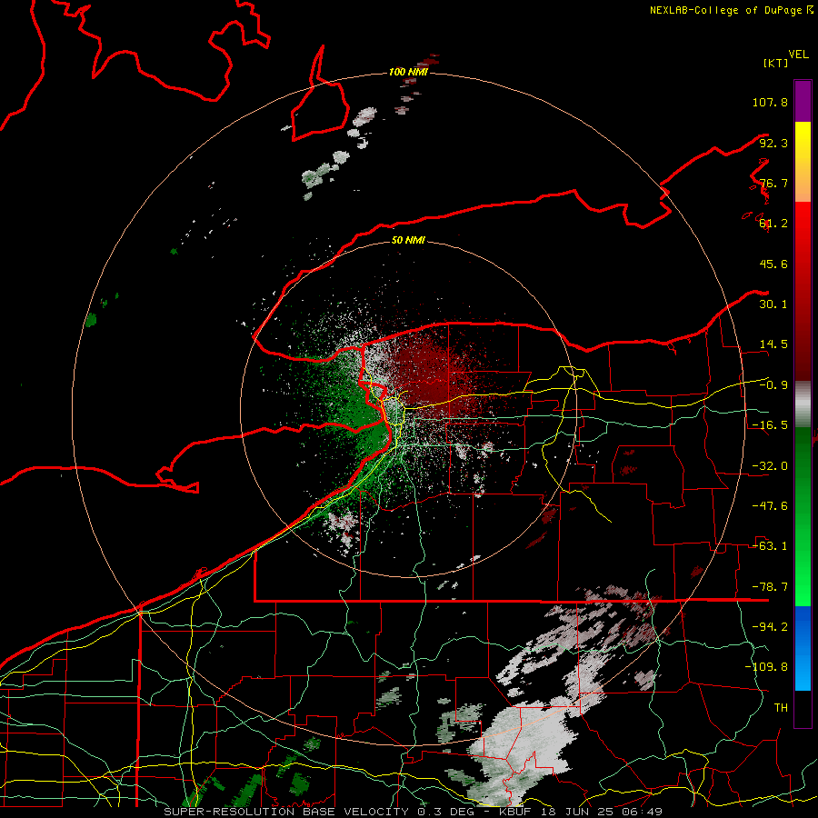818x818 pixels.
Task: Click the purple top segment of the velocity scale
Action: coord(803,101)
